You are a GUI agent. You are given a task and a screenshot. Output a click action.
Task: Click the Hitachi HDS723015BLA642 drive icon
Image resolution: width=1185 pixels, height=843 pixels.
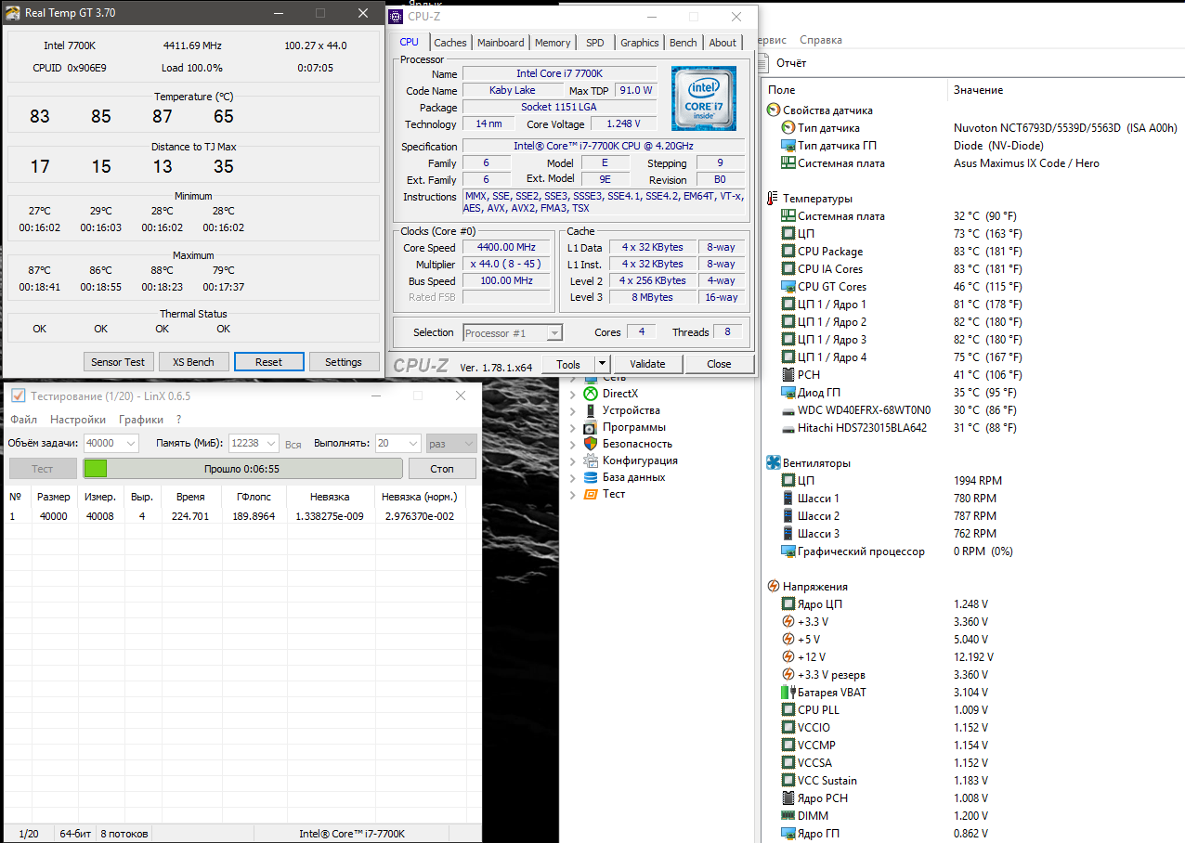(788, 427)
